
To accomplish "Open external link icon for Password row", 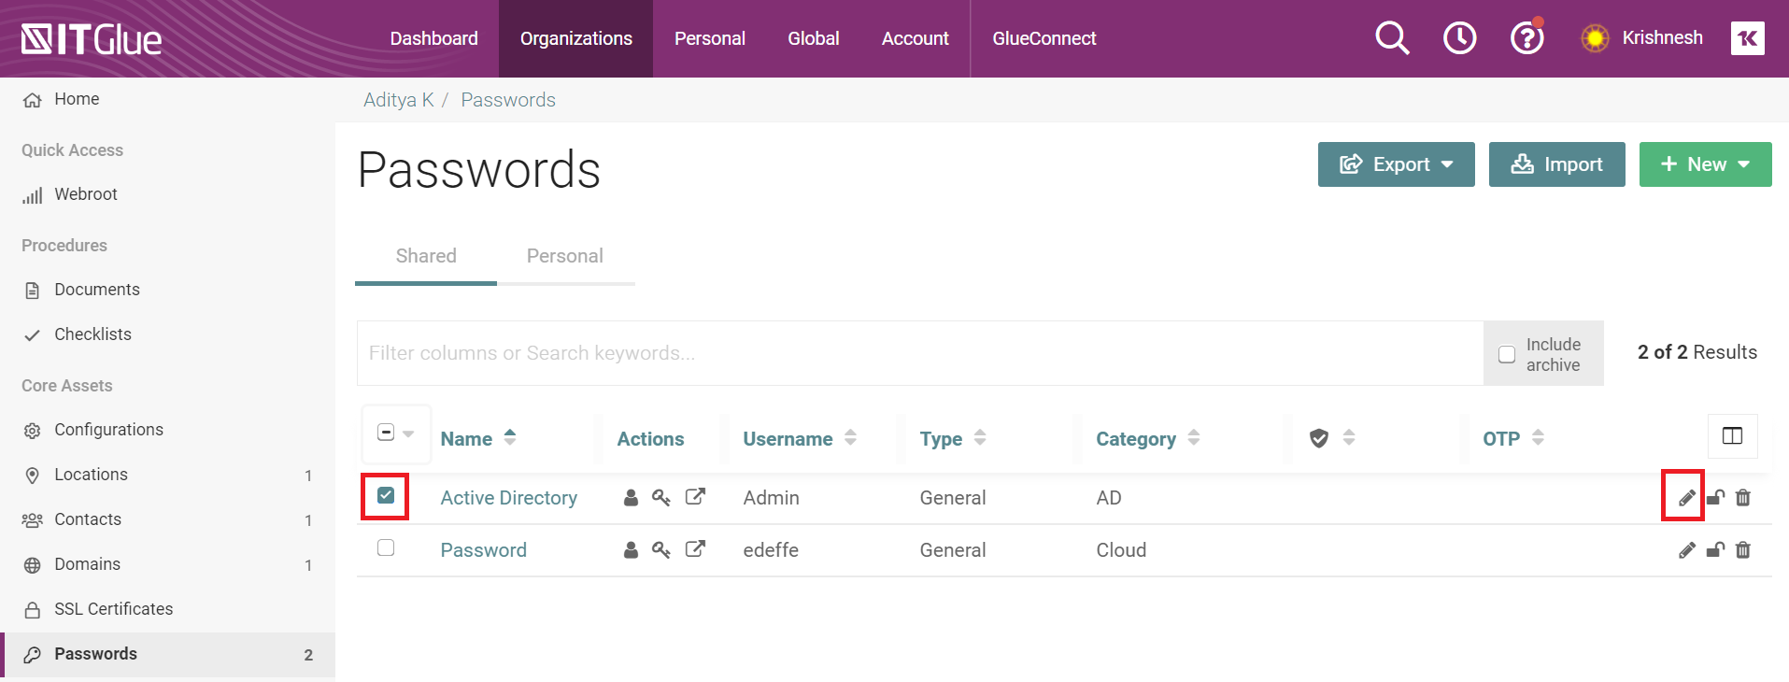I will tap(695, 549).
